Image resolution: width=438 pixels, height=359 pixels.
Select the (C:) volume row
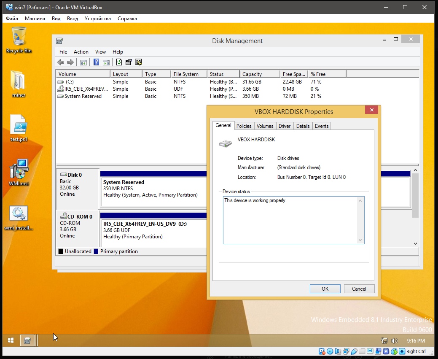click(237, 82)
